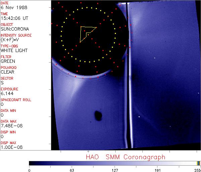Click the dark blob in the lower corona image
This screenshot has height=172, width=201.
click(x=98, y=116)
